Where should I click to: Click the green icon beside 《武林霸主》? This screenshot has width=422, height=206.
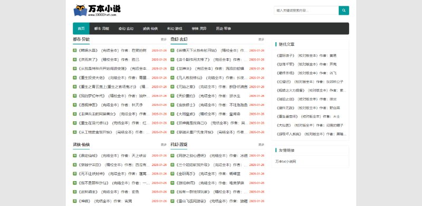pyautogui.click(x=74, y=192)
